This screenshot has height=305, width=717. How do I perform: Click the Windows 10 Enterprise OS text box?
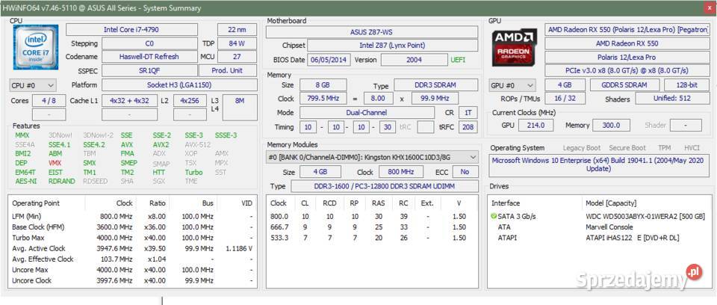[x=598, y=165]
